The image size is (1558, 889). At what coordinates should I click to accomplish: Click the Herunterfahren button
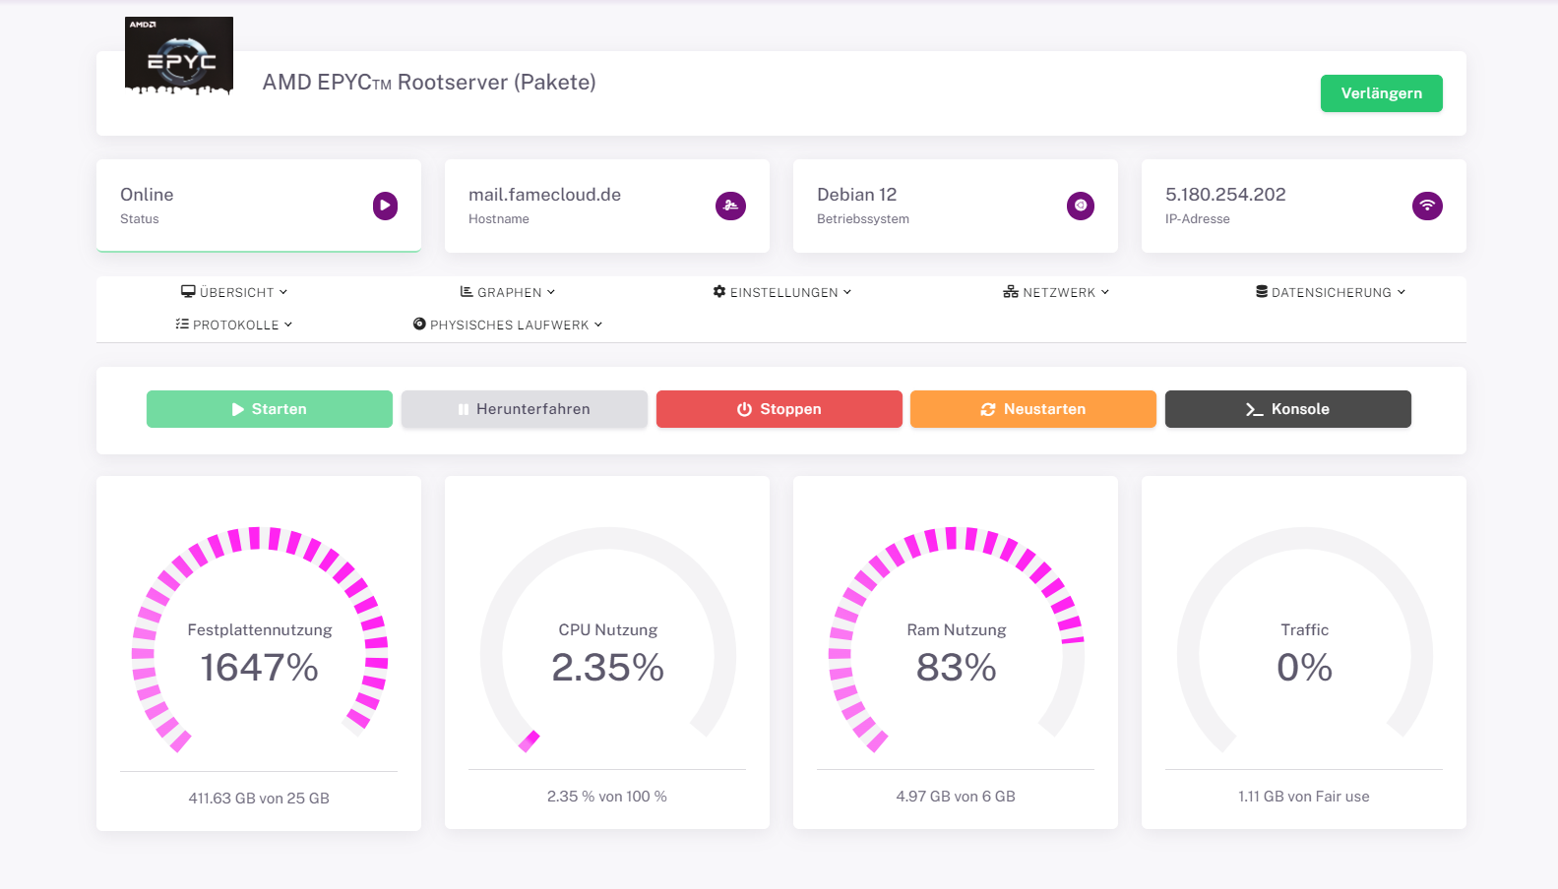[x=524, y=409]
